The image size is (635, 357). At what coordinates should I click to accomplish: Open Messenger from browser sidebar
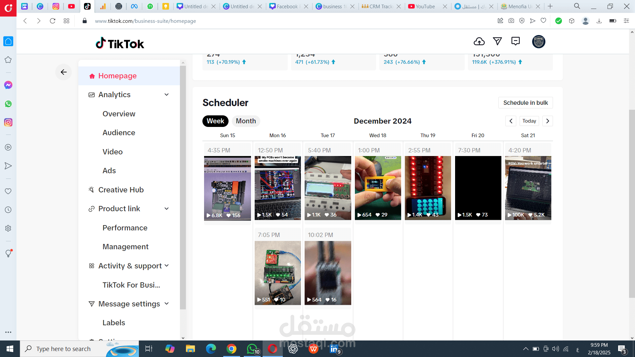8,85
